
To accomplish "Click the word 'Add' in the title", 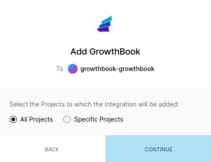I will 78,51.
